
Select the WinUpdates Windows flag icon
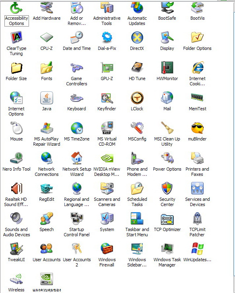pos(197,249)
